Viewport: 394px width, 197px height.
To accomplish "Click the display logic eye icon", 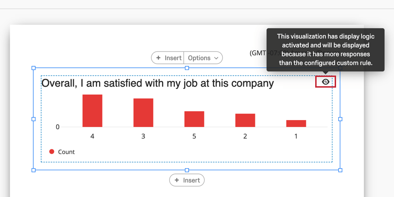I will click(x=325, y=82).
